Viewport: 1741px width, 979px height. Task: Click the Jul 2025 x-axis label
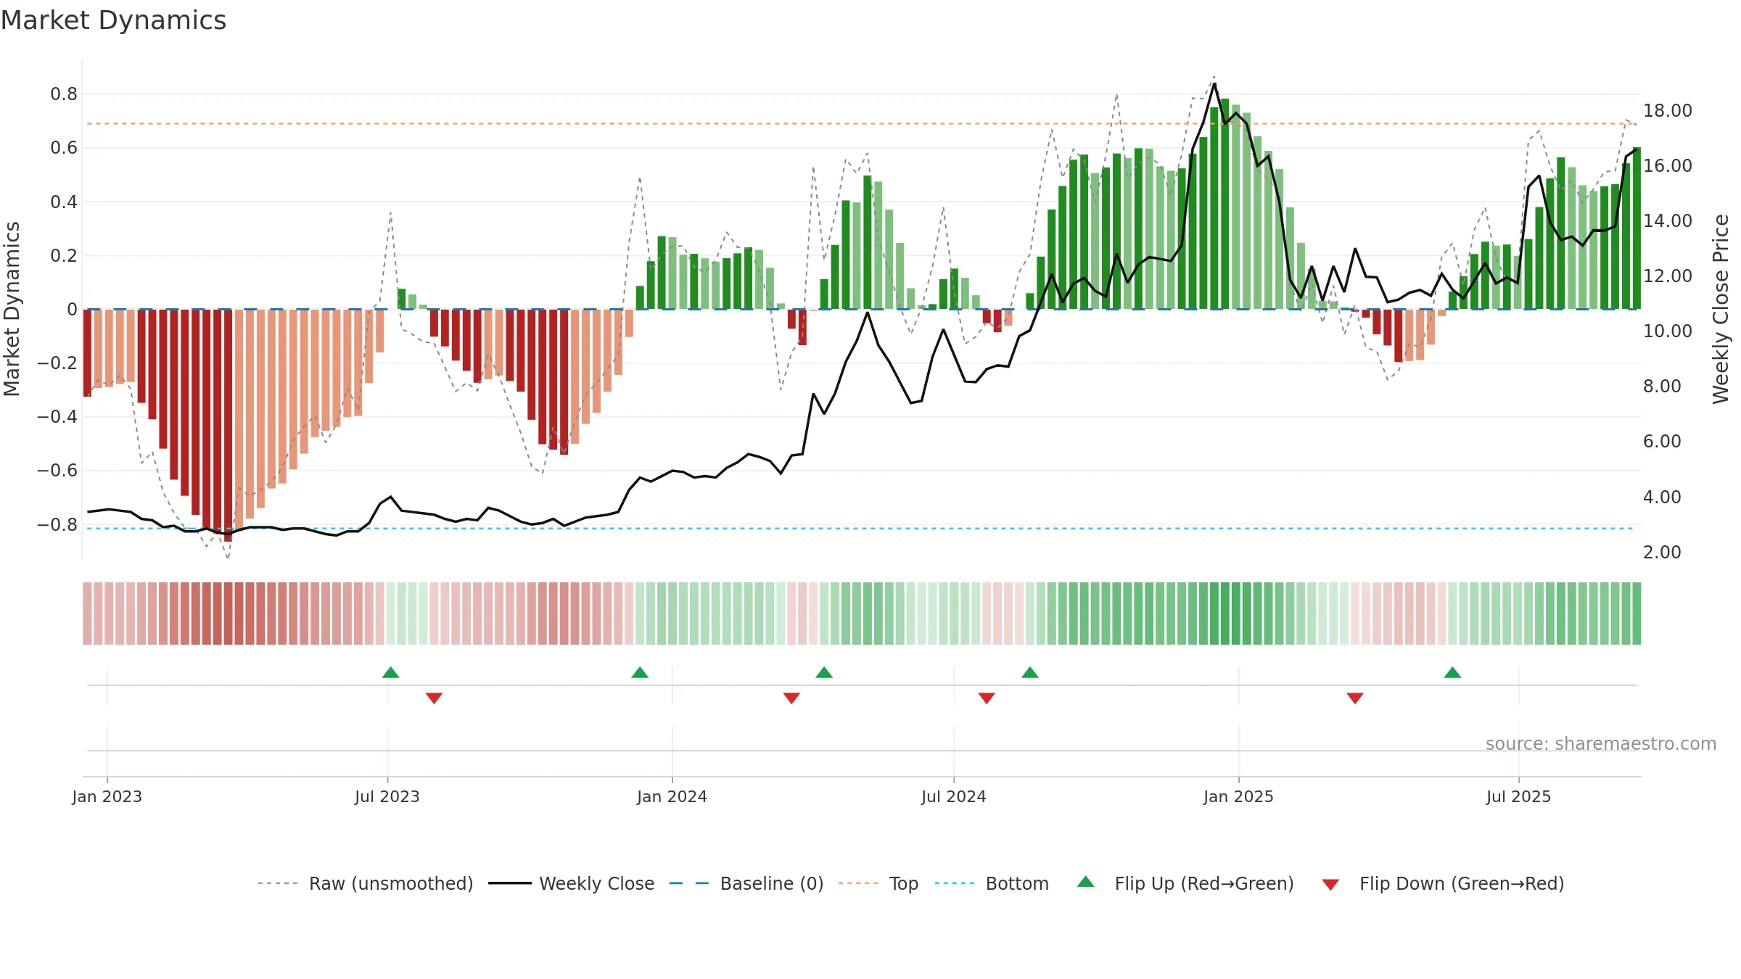[x=1519, y=796]
